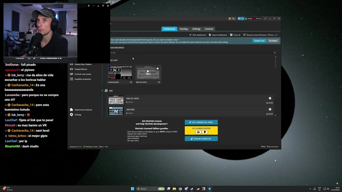Show hidden tray icons chevron
This screenshot has width=342, height=192.
tap(311, 189)
